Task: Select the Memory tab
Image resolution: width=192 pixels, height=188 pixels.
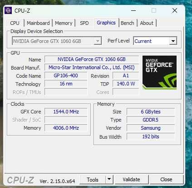Action: point(64,23)
